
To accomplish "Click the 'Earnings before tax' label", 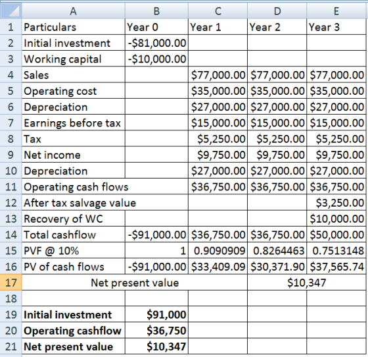I will [74, 123].
